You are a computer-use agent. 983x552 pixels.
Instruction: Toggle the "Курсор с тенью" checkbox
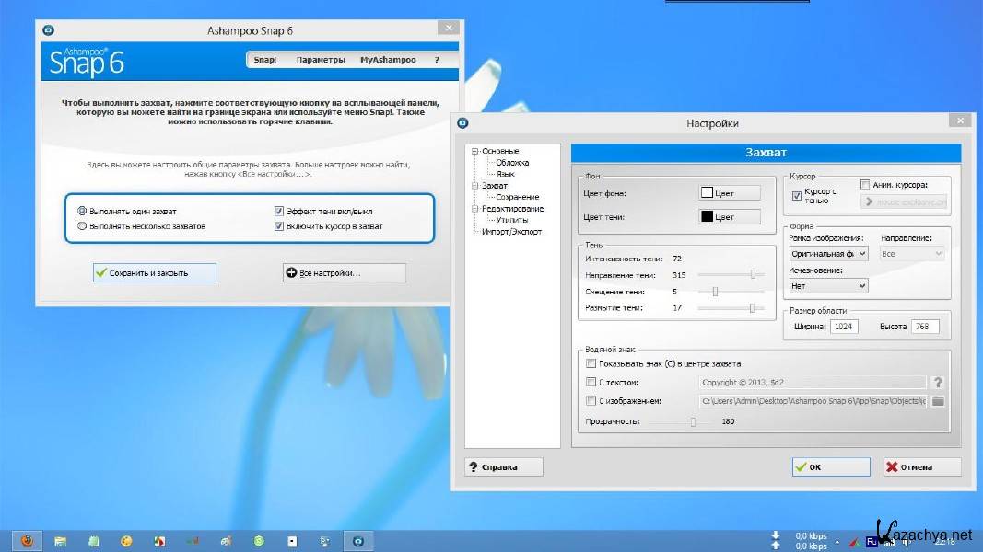coord(797,196)
